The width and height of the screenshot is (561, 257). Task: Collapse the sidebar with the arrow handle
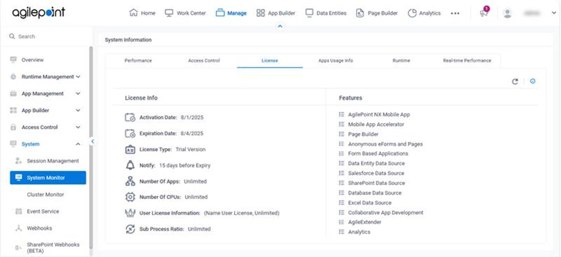coord(92,141)
